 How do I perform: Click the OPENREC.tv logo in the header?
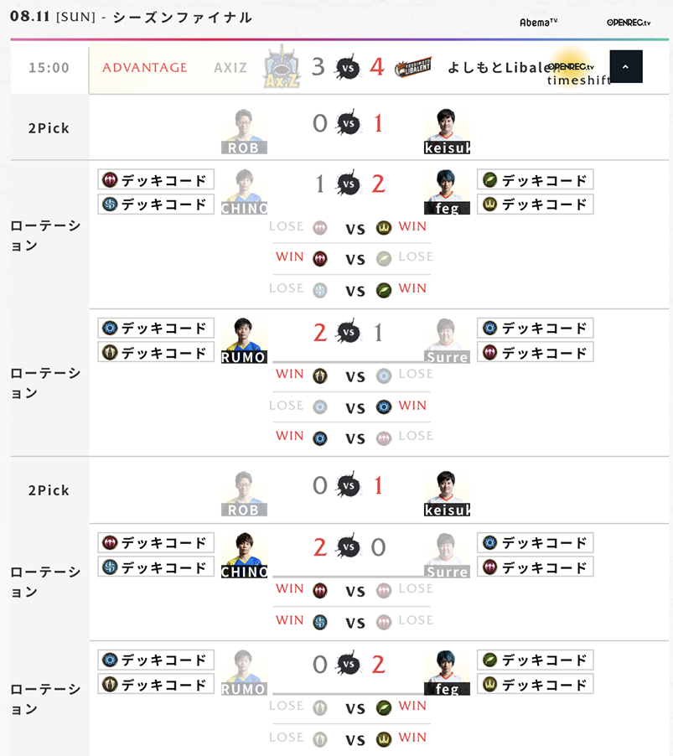pos(629,22)
